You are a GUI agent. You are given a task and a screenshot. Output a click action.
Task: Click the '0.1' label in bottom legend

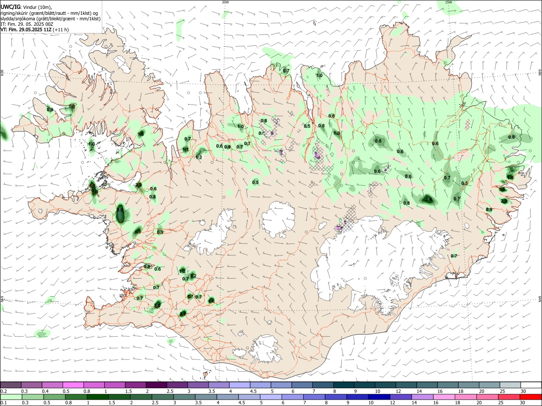click(x=4, y=403)
